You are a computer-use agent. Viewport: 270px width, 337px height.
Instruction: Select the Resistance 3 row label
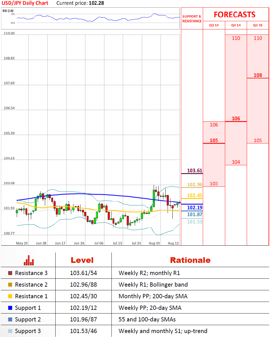pyautogui.click(x=31, y=273)
